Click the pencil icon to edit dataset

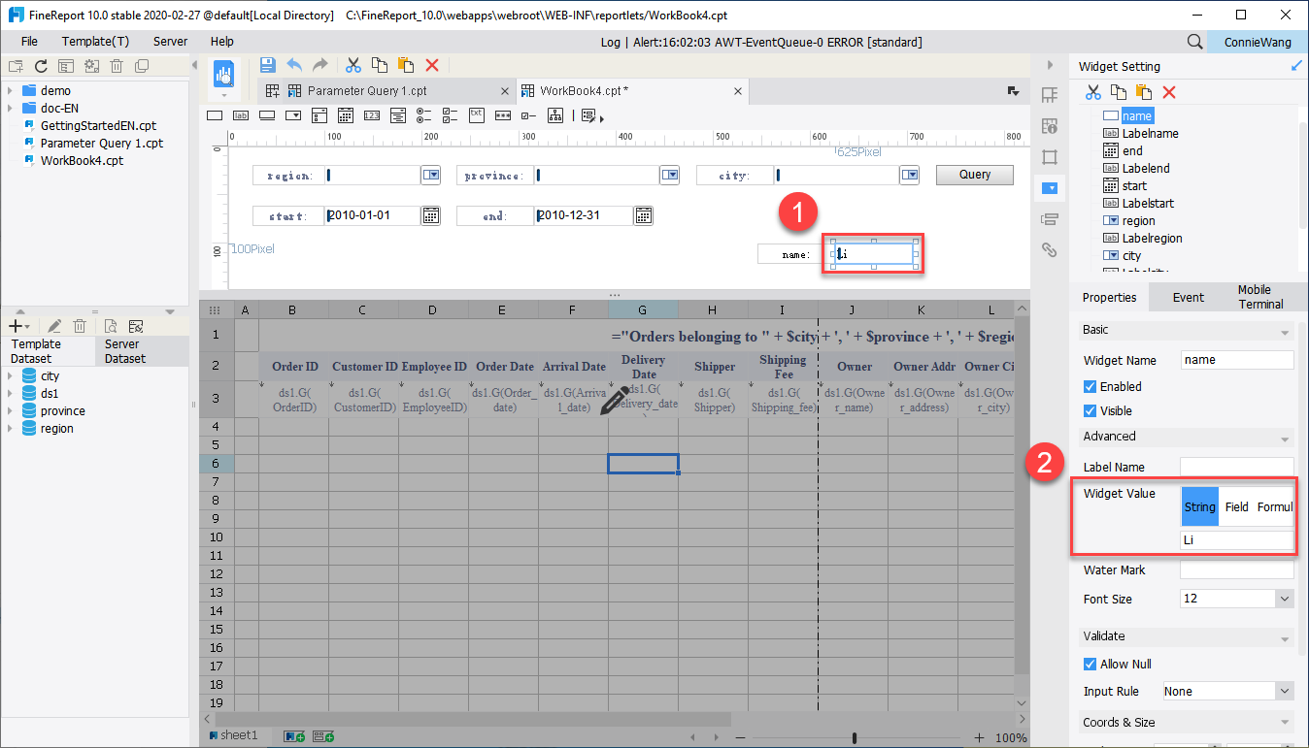click(54, 325)
